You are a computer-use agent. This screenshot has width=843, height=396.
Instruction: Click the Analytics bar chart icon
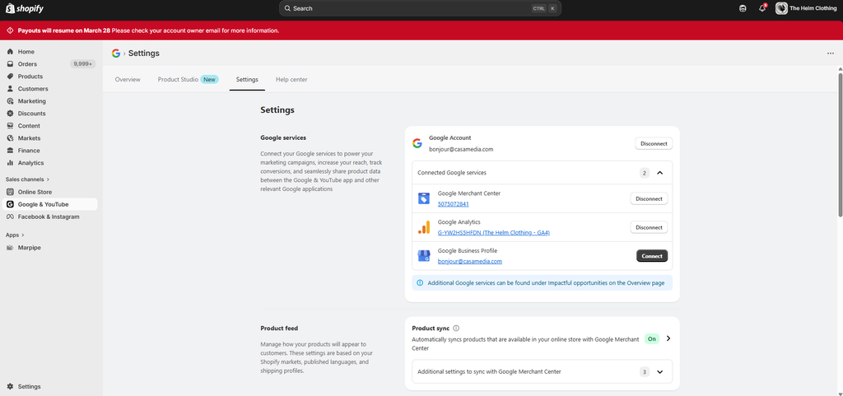click(10, 163)
